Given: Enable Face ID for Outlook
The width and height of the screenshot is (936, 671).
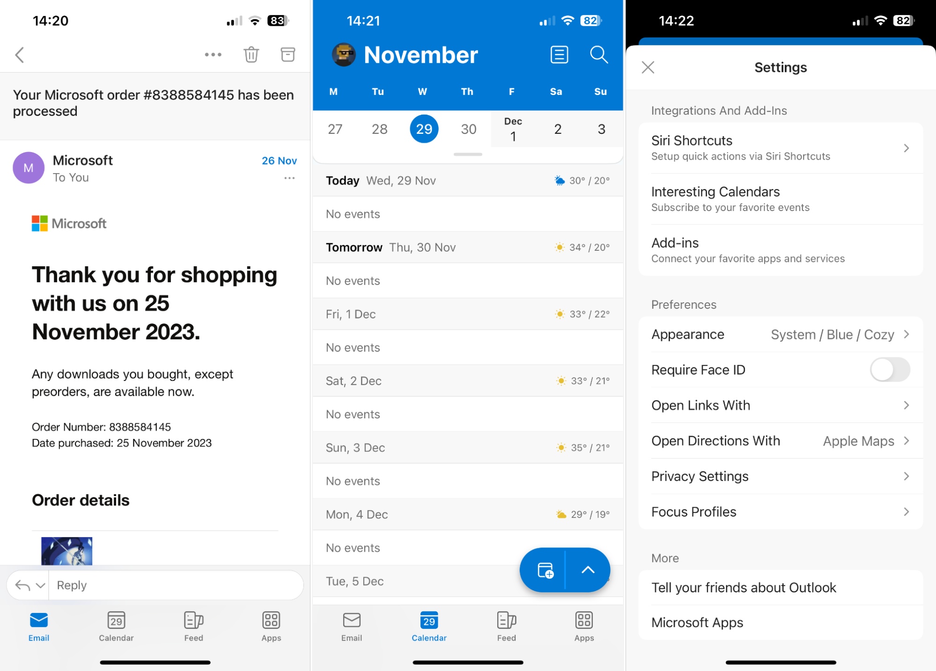Looking at the screenshot, I should pyautogui.click(x=890, y=370).
